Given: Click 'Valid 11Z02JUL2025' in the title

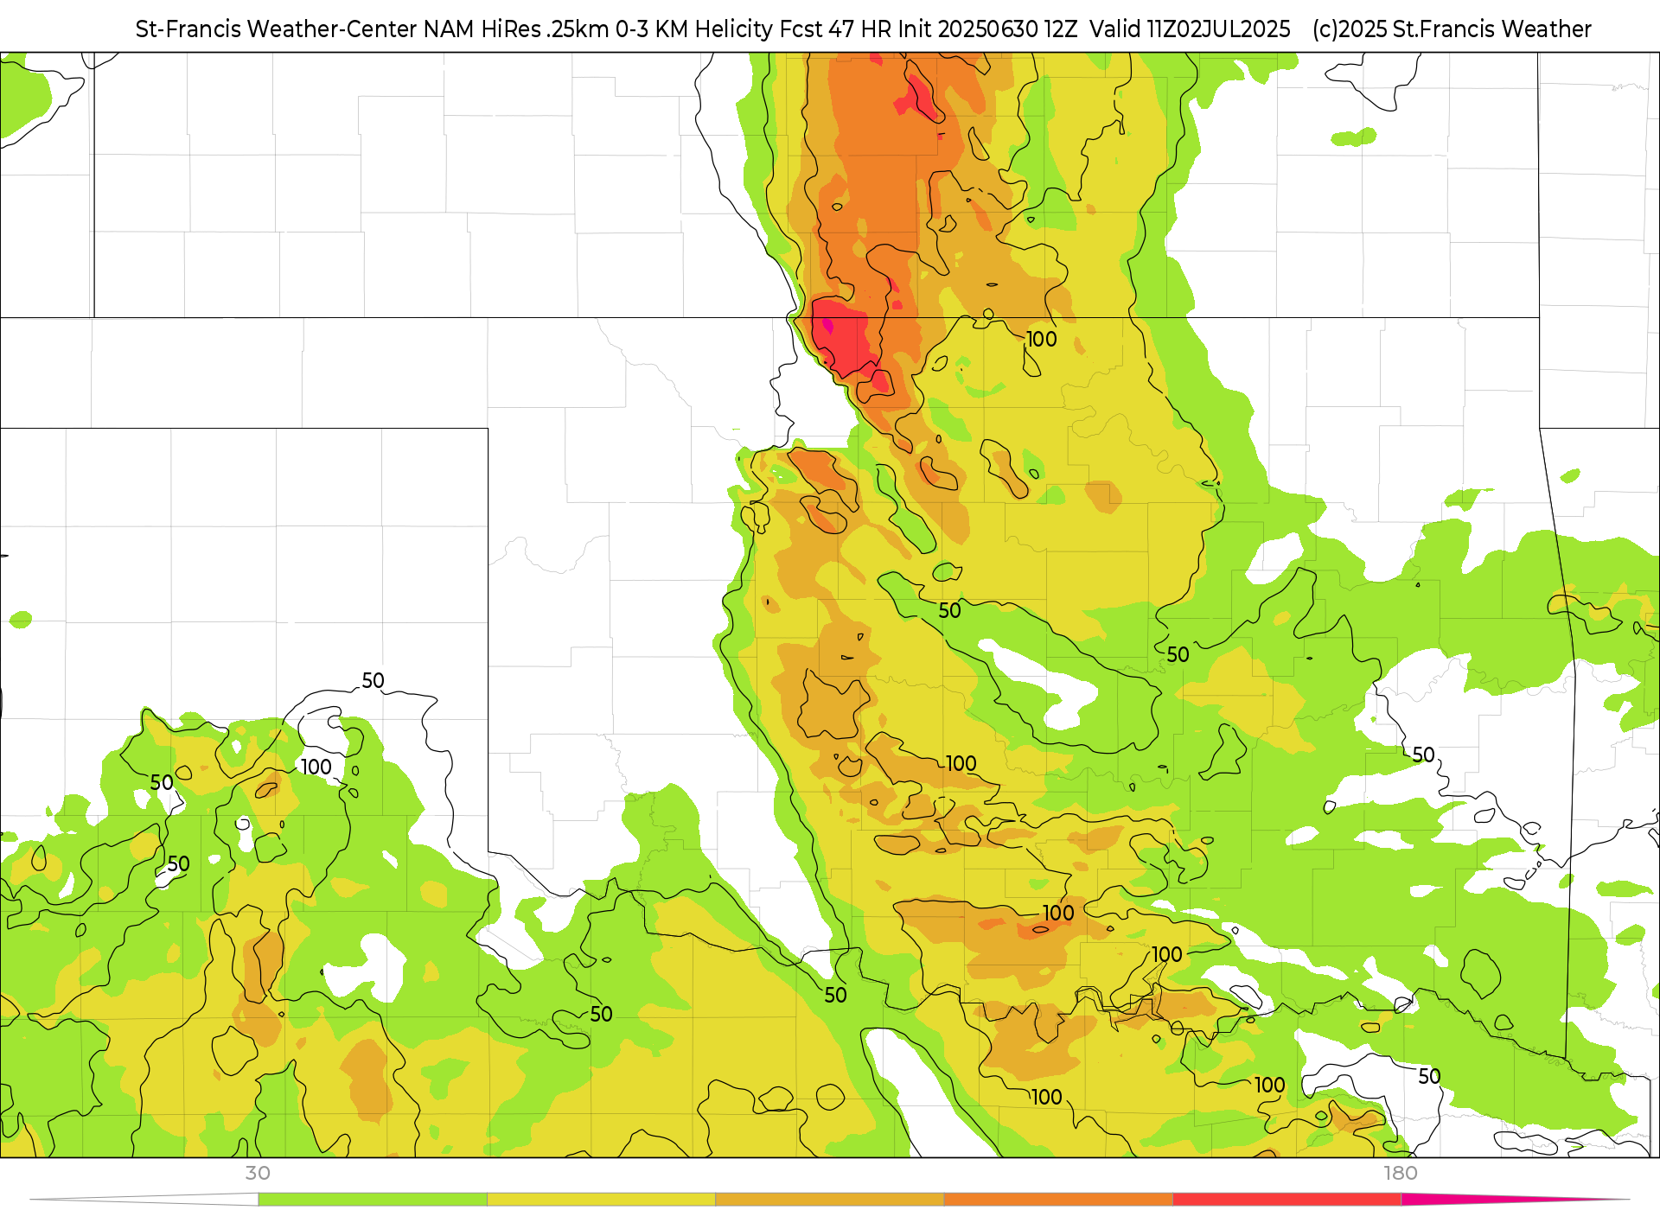Looking at the screenshot, I should [1190, 29].
